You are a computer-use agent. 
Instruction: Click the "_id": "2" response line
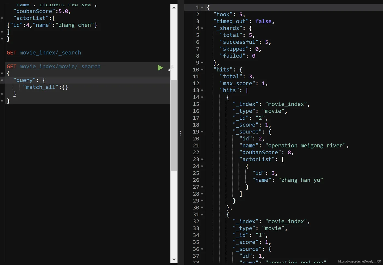point(250,118)
